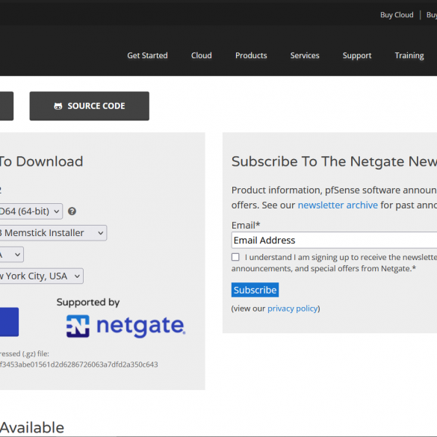Open the Support menu
The image size is (437, 437).
[357, 55]
